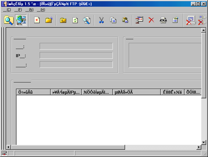
Task: Click the green refresh page icon
Action: pyautogui.click(x=75, y=20)
